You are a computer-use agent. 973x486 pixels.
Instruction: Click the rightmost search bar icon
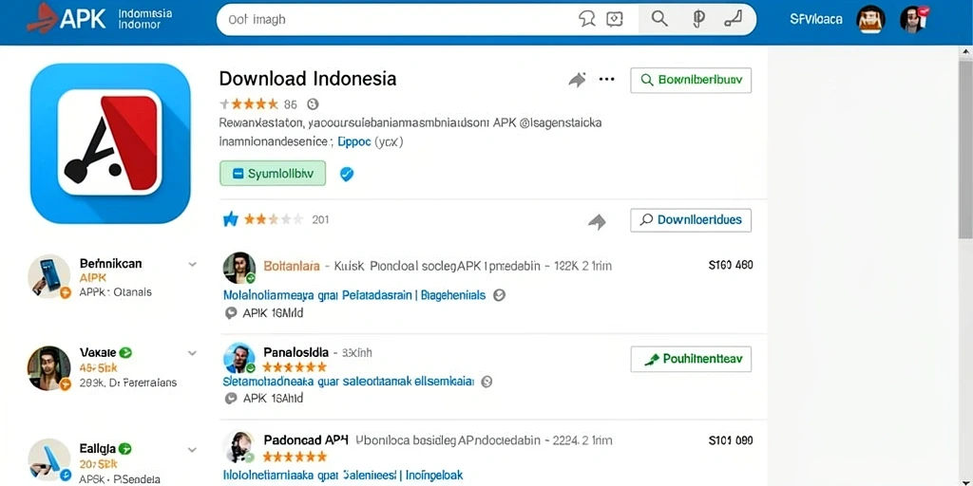tap(733, 19)
